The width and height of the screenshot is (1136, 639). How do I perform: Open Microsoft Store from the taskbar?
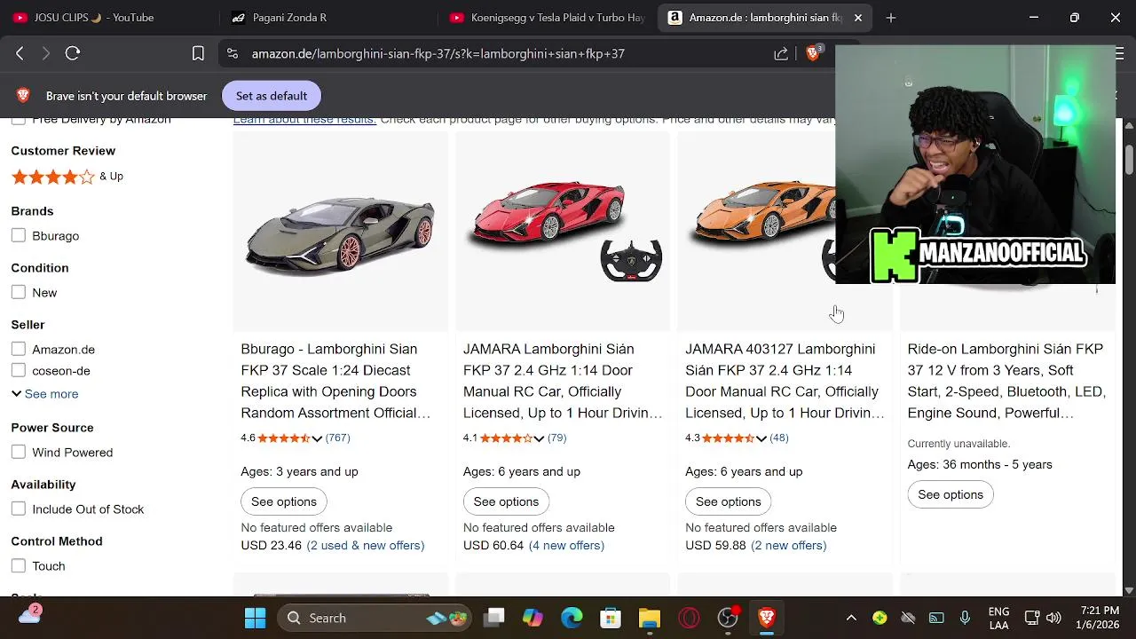(611, 618)
